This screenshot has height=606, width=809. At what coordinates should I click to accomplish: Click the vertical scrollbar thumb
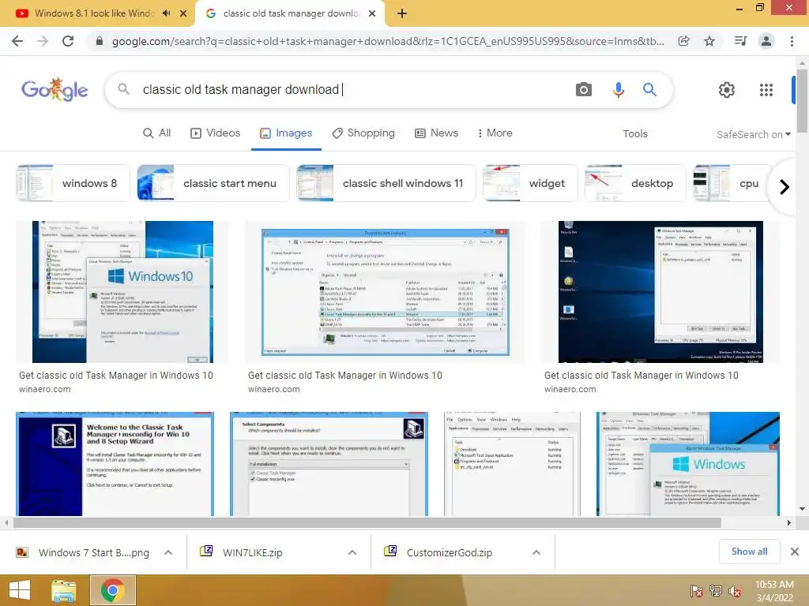802,101
